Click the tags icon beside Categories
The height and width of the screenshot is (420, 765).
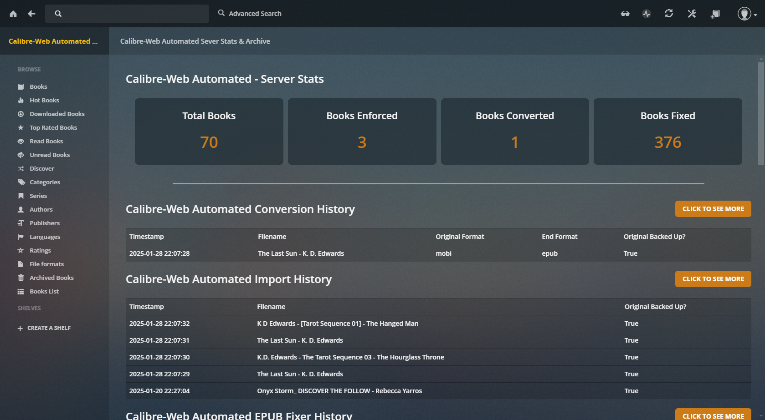point(21,182)
